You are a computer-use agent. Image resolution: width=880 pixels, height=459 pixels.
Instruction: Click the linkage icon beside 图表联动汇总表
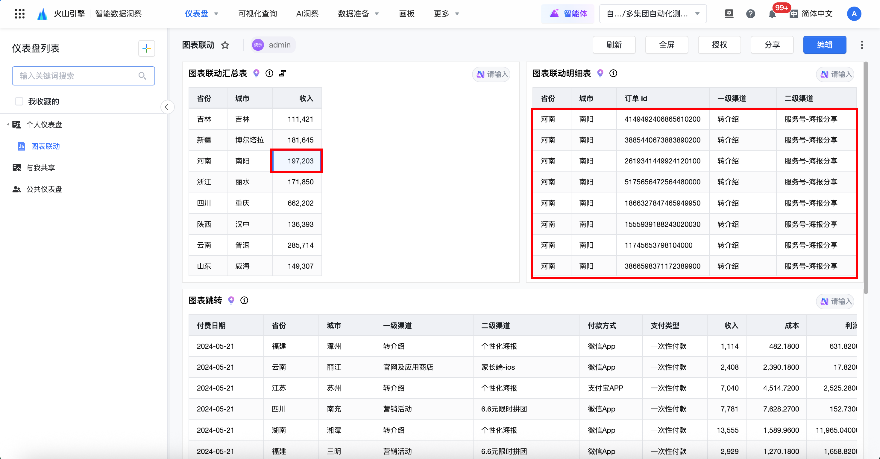[283, 73]
